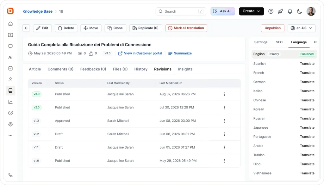Click the rocket icon in header
Screen dimensions: 324x185
pyautogui.click(x=280, y=11)
